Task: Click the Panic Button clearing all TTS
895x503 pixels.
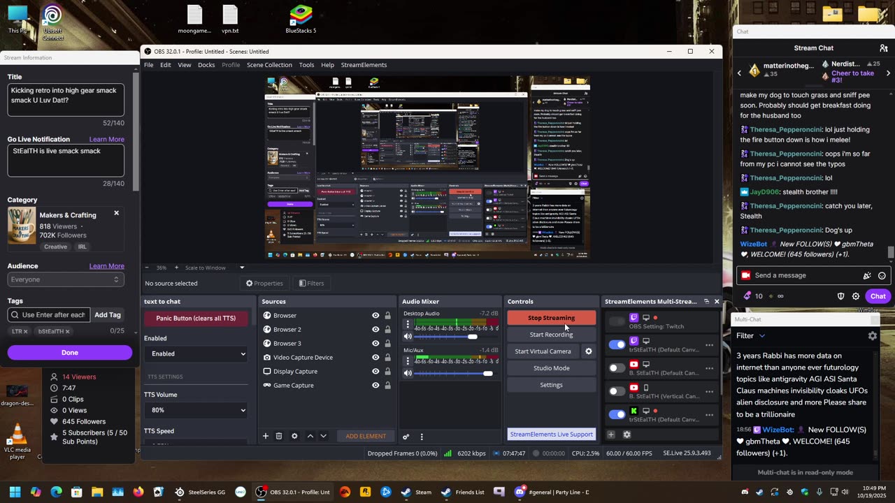Action: pos(196,319)
